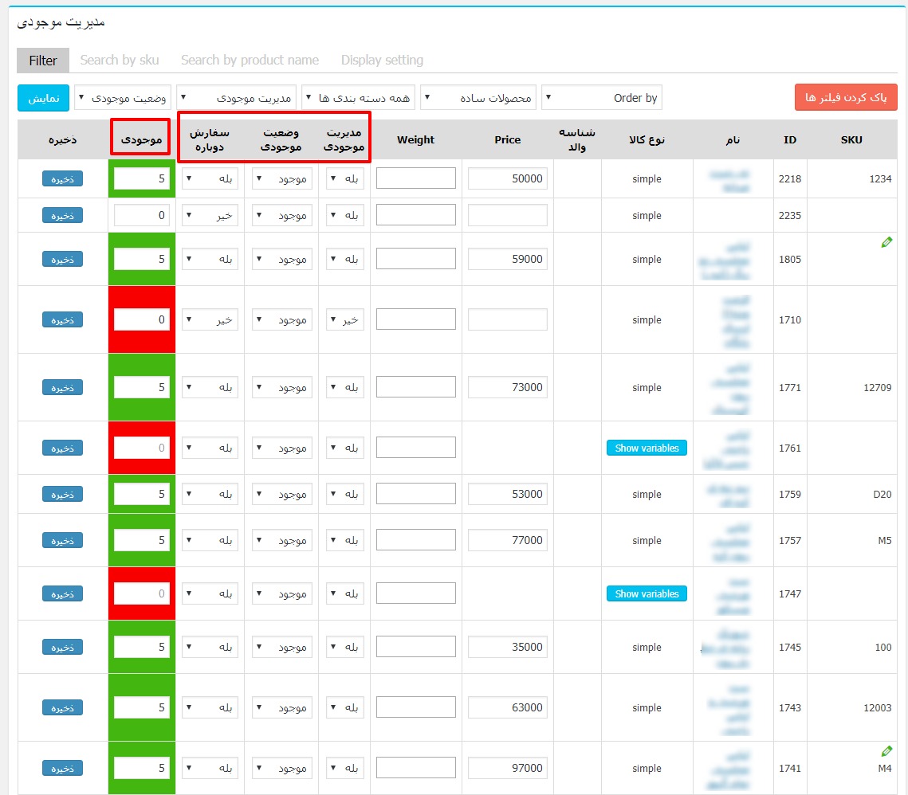Open the Search by product name tab
This screenshot has width=908, height=795.
(250, 60)
